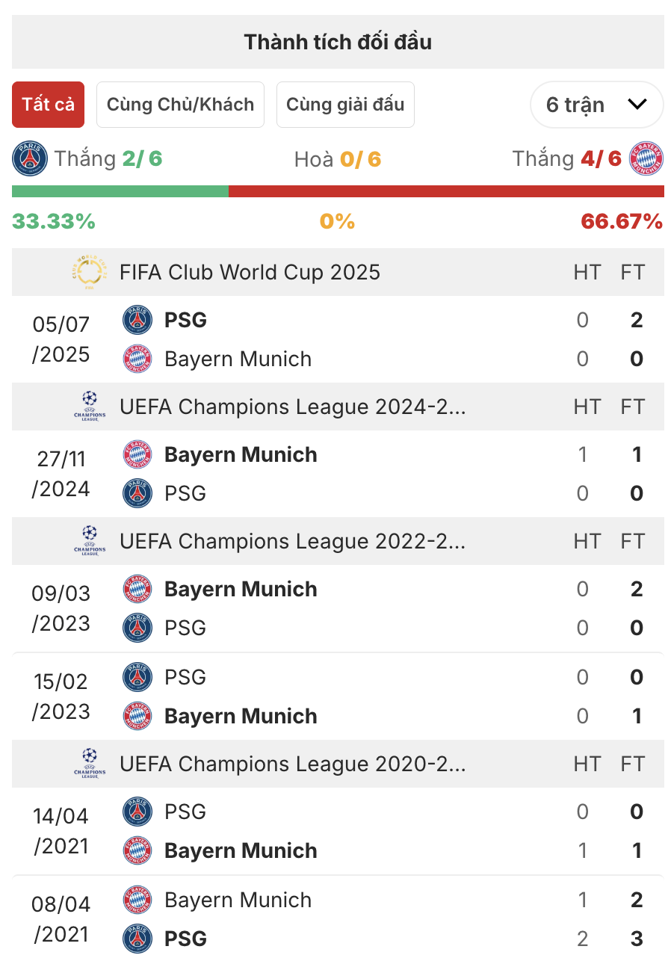This screenshot has height=967, width=671.
Task: Click Bayern Munich crest beside win count summary
Action: click(646, 158)
